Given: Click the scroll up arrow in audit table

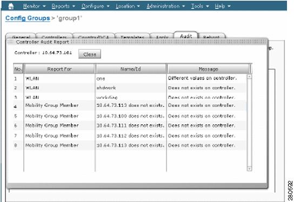Looking at the screenshot, I should [x=249, y=77].
